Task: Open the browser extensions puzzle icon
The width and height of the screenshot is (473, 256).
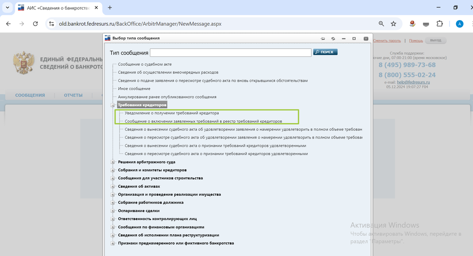Action: (440, 24)
